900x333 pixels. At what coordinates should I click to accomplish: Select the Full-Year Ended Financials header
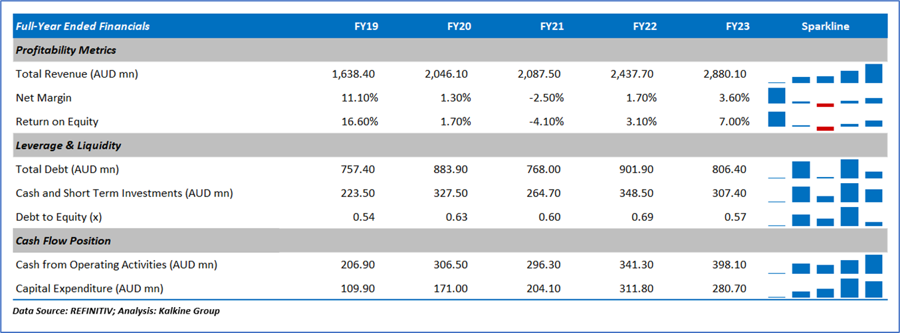coord(82,27)
